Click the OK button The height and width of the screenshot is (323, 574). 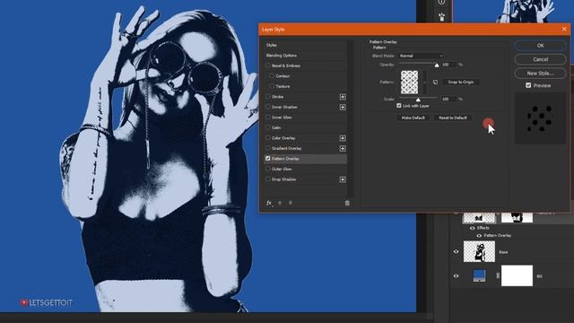coord(540,46)
